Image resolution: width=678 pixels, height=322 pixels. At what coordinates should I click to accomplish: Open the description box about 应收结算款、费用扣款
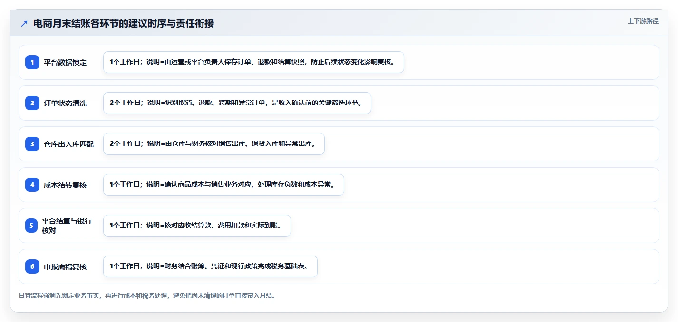tap(197, 226)
